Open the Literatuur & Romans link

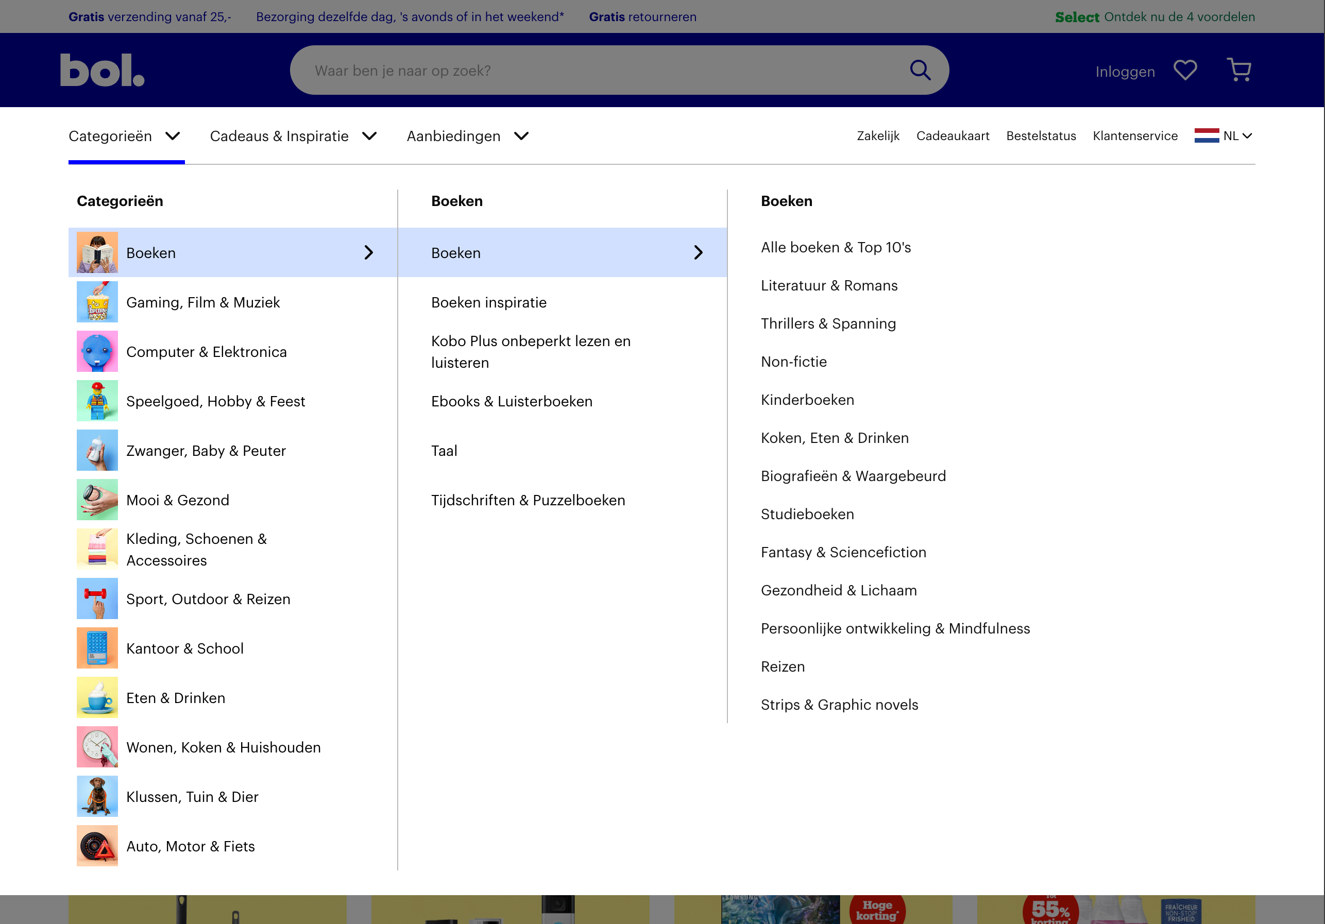(x=829, y=285)
